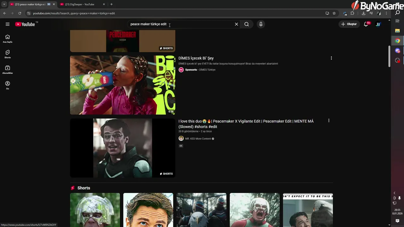Close the peace maker türkçe edit tab
The image size is (404, 227).
54,4
